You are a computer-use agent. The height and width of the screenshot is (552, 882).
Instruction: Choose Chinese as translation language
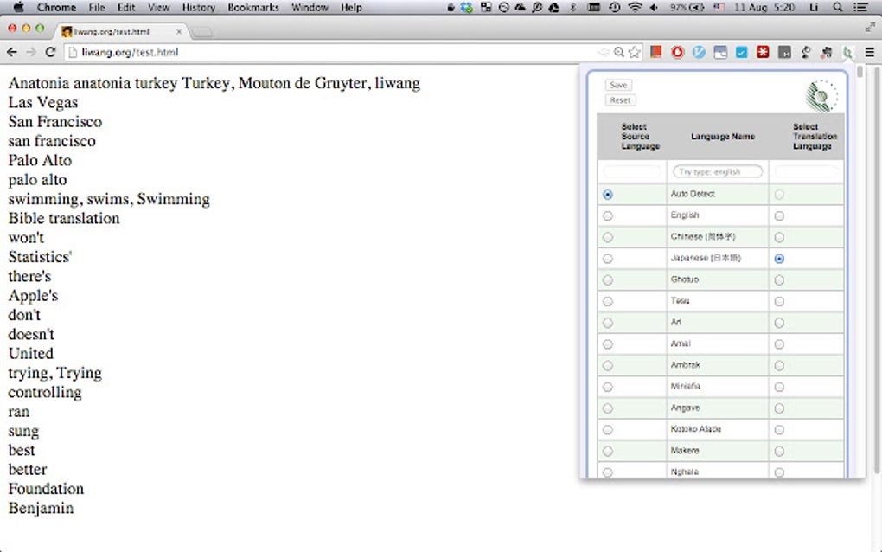tap(779, 237)
